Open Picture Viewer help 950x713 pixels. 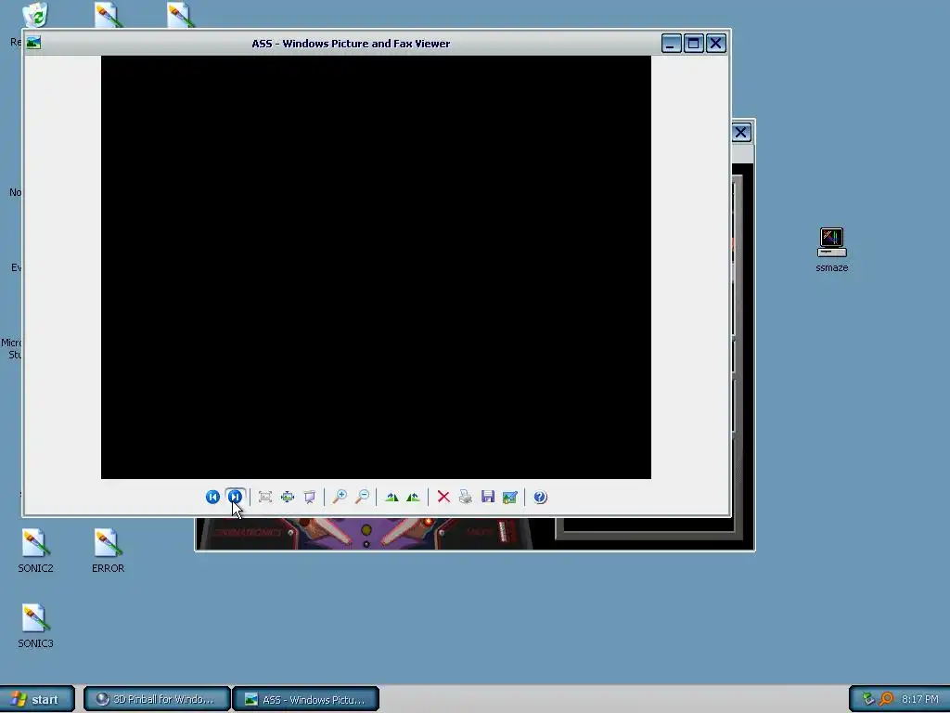pos(540,498)
